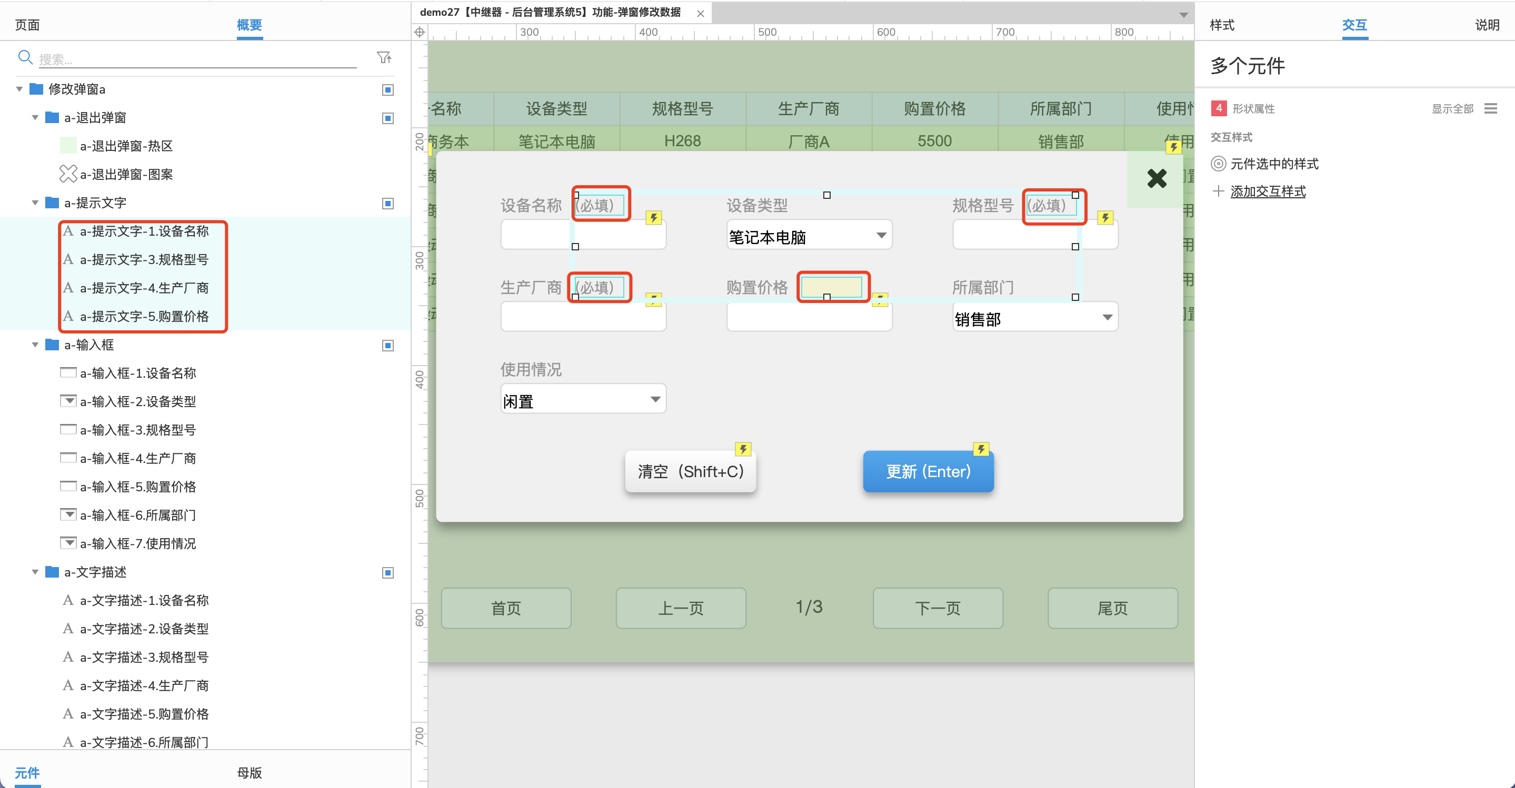Click droplist icon of a-输入框-2.设备类型
This screenshot has height=788, width=1515.
coord(68,401)
